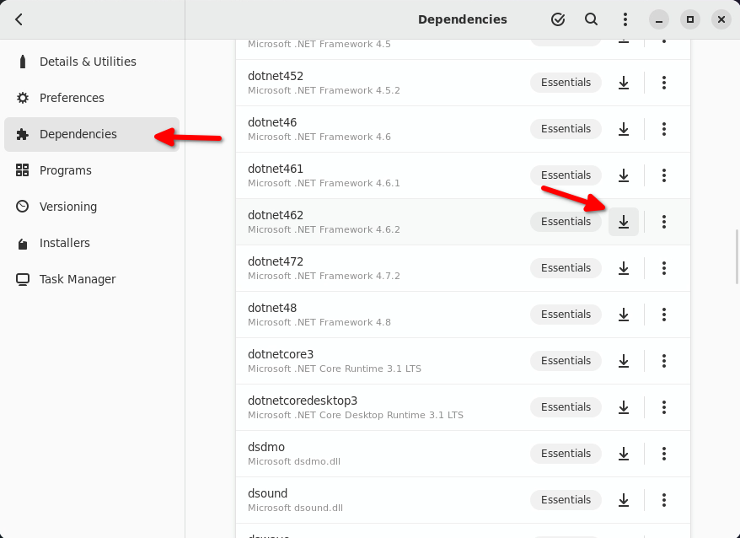740x538 pixels.
Task: Open the options menu for dotnet462
Action: tap(664, 222)
